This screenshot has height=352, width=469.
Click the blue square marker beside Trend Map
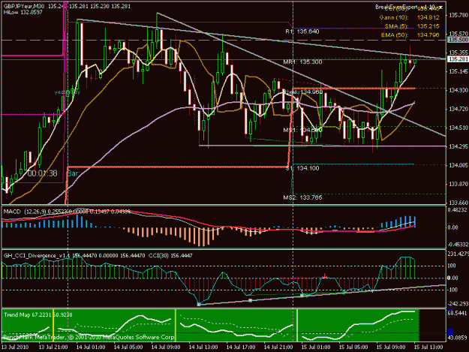pyautogui.click(x=450, y=332)
